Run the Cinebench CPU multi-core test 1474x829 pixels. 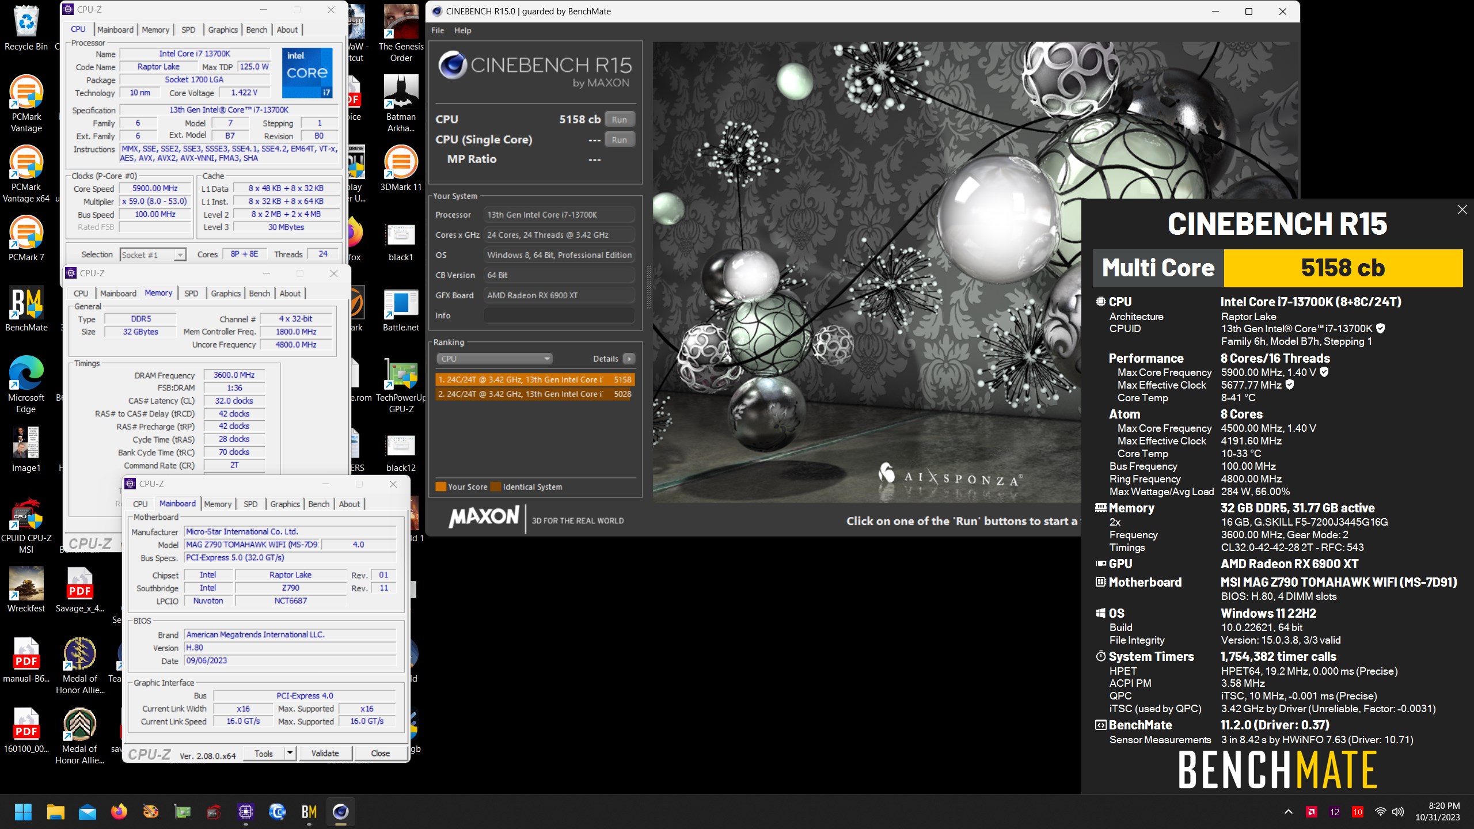click(x=620, y=119)
